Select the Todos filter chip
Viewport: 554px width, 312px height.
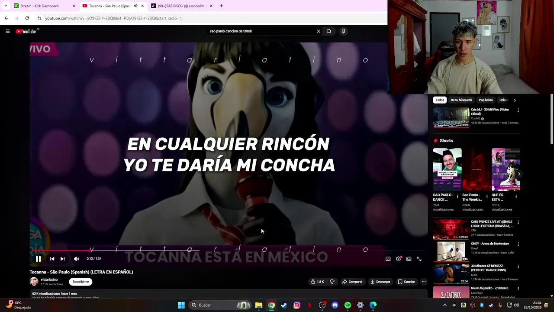(440, 100)
